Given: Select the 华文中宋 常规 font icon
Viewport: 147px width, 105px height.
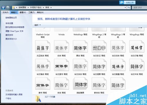Looking at the screenshot, I should (x=137, y=65).
